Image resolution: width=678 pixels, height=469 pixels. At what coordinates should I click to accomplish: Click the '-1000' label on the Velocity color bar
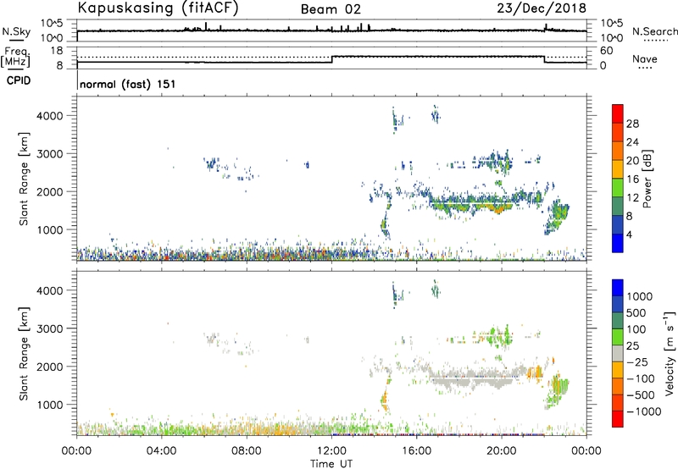[x=643, y=411]
